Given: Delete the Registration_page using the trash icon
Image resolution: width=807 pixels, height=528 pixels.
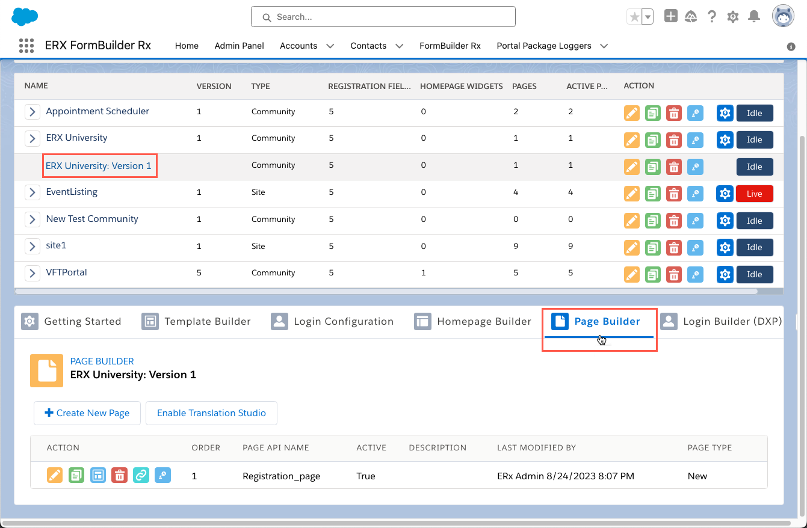Looking at the screenshot, I should [x=119, y=476].
